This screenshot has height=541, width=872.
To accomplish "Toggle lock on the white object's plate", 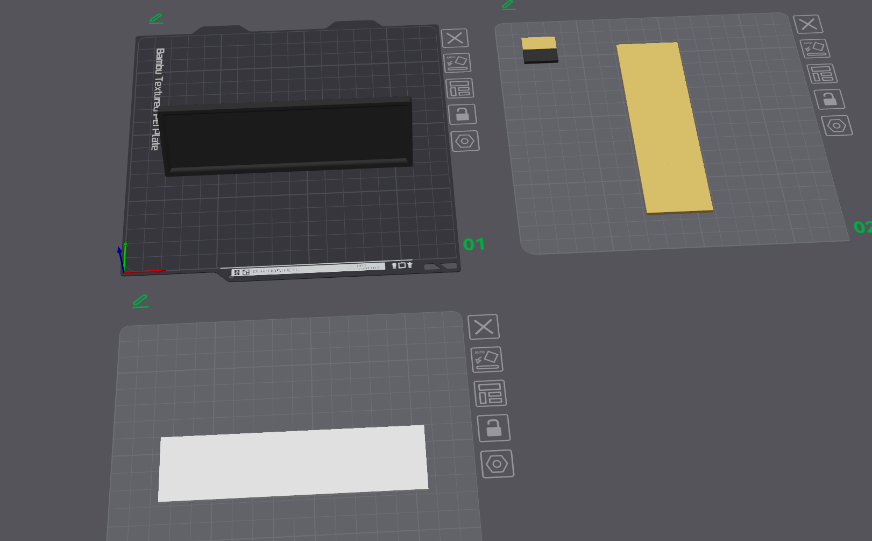I will click(494, 428).
